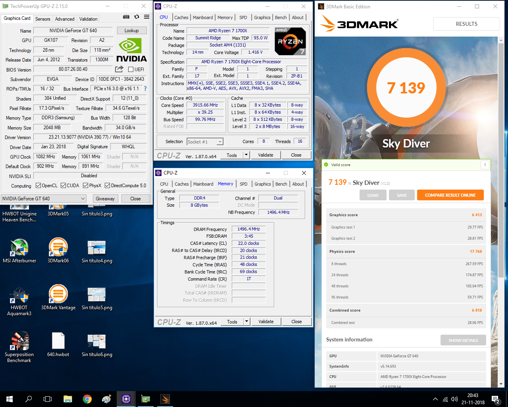Click the RESULTS button in 3DMark
This screenshot has width=508, height=407.
(x=467, y=24)
